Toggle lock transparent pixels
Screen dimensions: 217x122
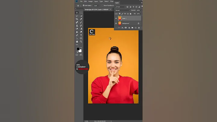point(120,14)
